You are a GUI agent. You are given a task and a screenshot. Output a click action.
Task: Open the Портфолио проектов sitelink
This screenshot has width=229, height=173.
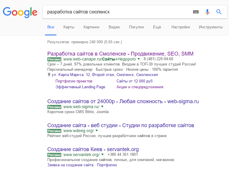tap(74, 81)
